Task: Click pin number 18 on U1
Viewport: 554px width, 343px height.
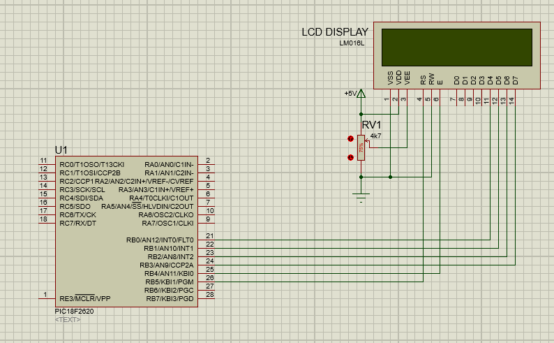Action: 43,219
